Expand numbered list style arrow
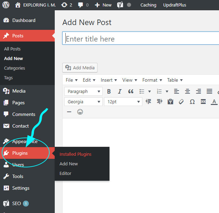This screenshot has height=213, width=219. [167, 92]
